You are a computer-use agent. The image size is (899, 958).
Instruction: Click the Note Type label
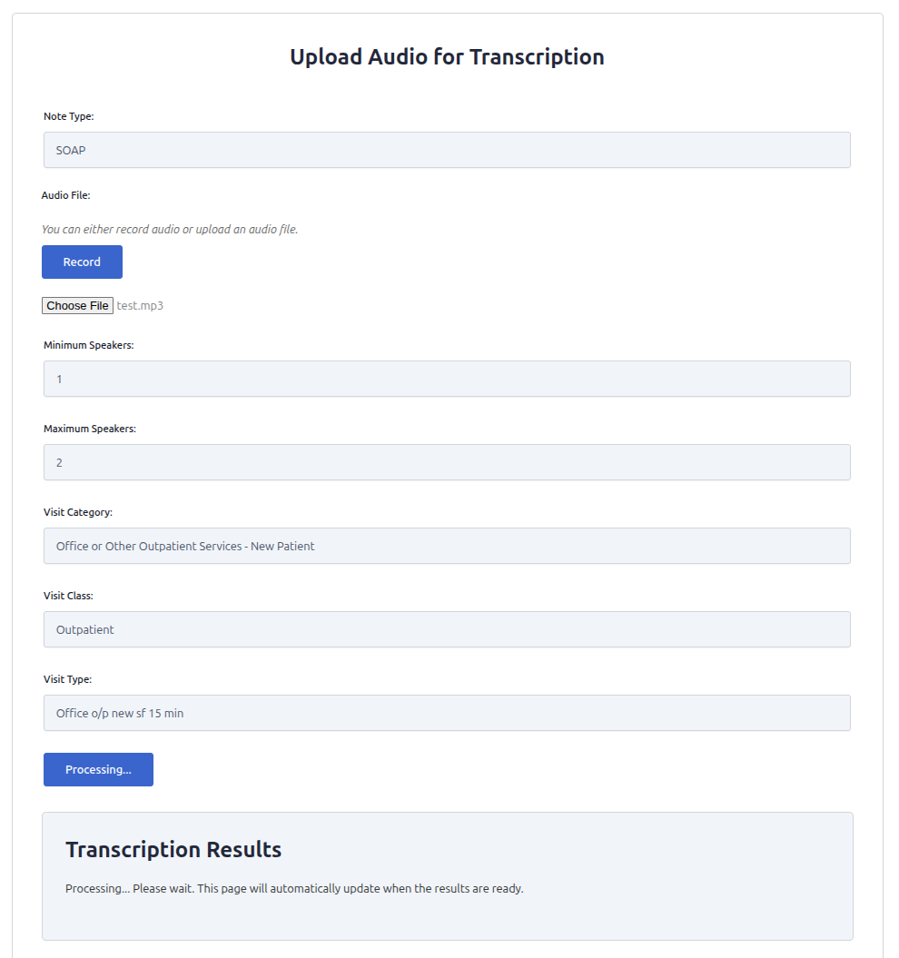(68, 116)
